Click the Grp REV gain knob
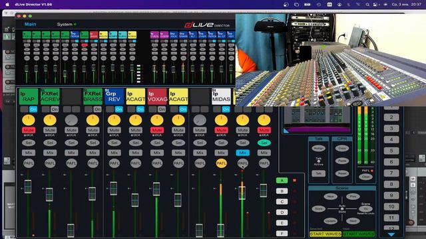 point(114,119)
